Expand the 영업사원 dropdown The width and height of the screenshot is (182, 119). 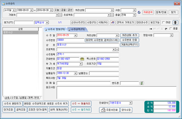171,35
